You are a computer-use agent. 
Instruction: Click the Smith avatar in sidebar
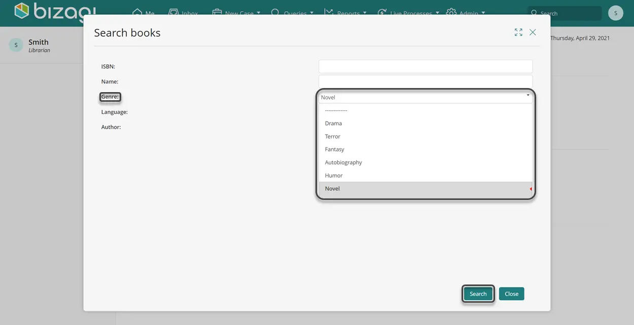pyautogui.click(x=16, y=45)
